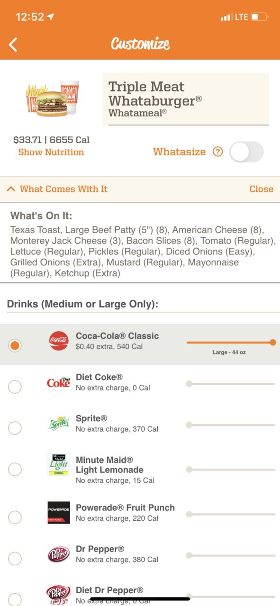
Task: Tap the Whatasize help question mark icon
Action: point(217,152)
